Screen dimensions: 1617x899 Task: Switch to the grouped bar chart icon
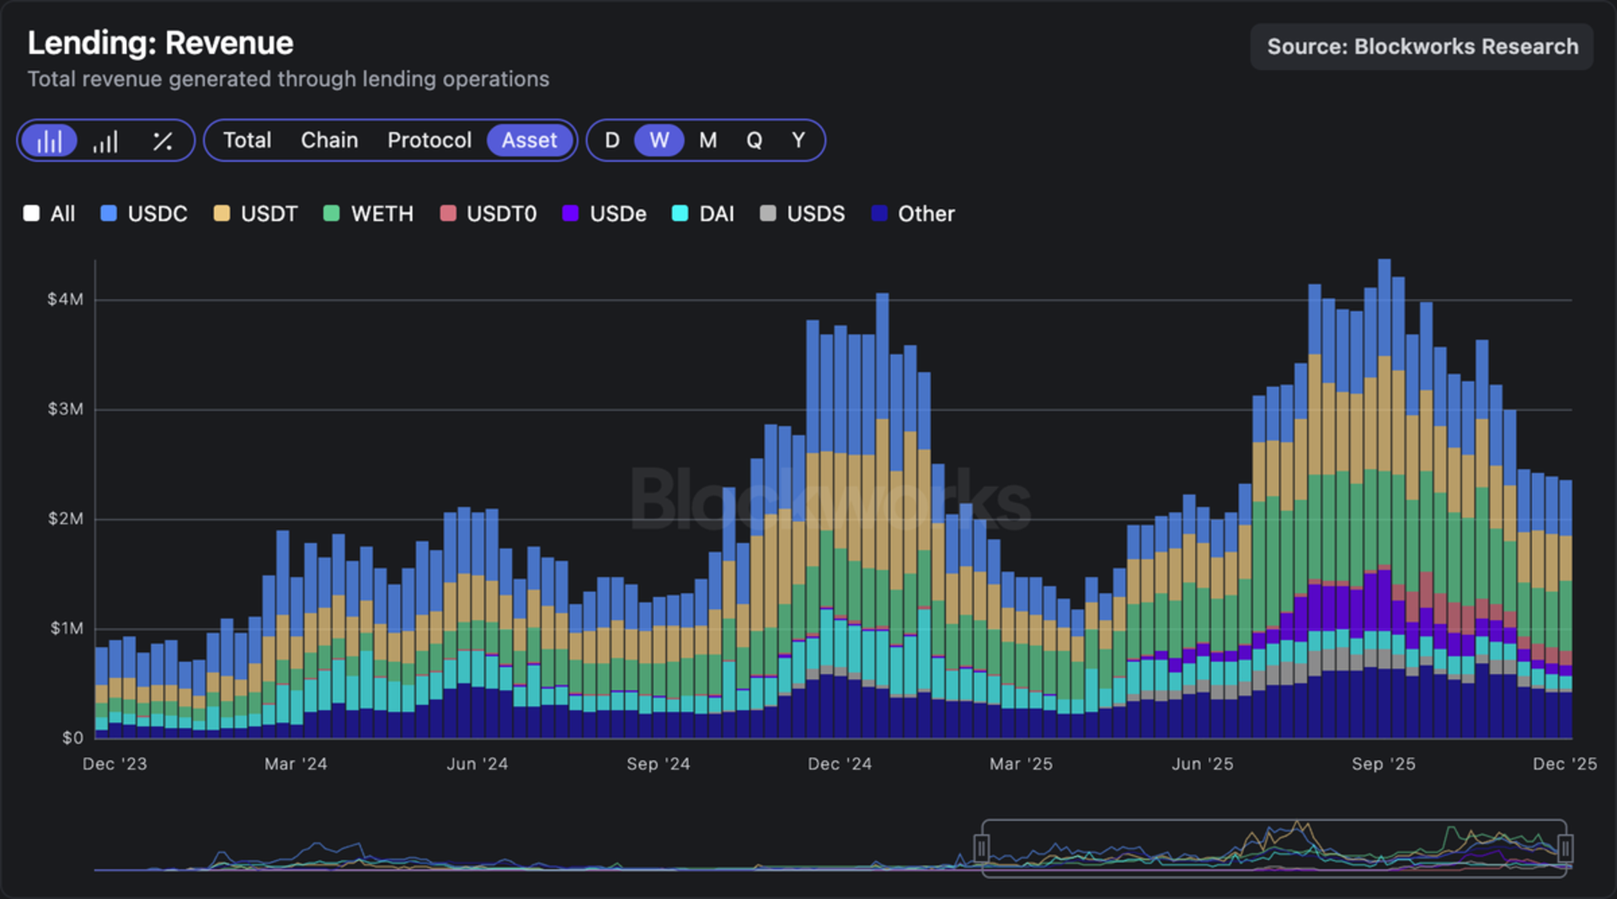(x=104, y=140)
